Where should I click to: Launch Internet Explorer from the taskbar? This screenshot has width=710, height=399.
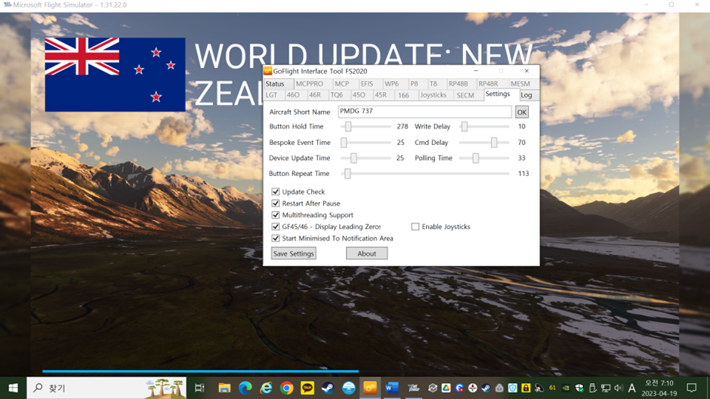pos(266,388)
